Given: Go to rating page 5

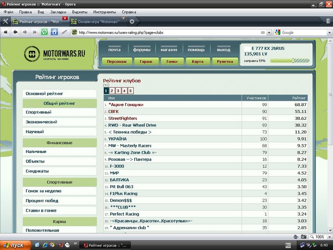Looking at the screenshot, I should click(130, 91).
